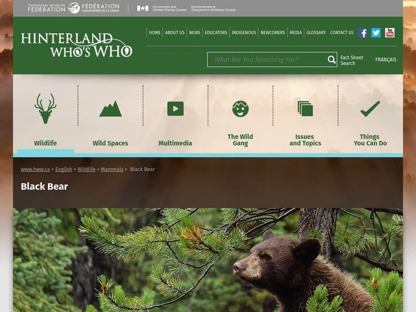Open the Twitter bird icon
The height and width of the screenshot is (312, 416).
click(x=376, y=33)
